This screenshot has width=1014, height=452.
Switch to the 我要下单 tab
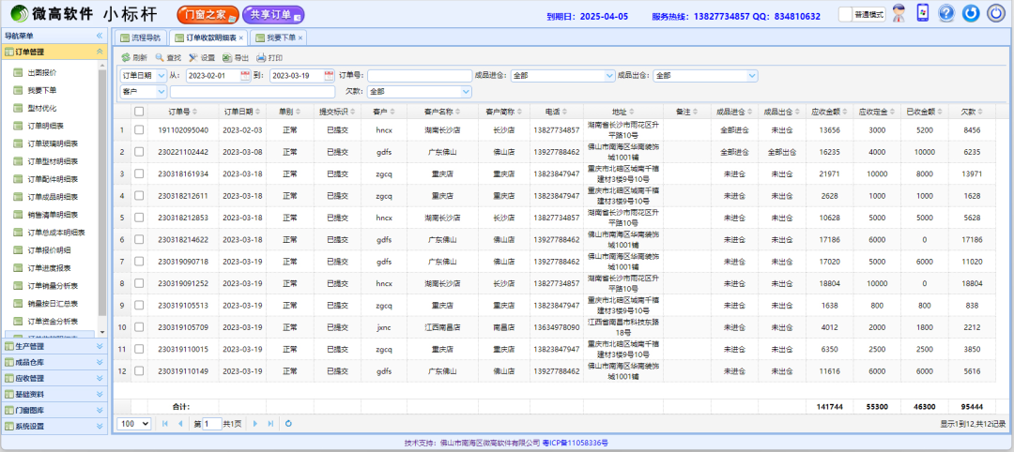point(280,38)
